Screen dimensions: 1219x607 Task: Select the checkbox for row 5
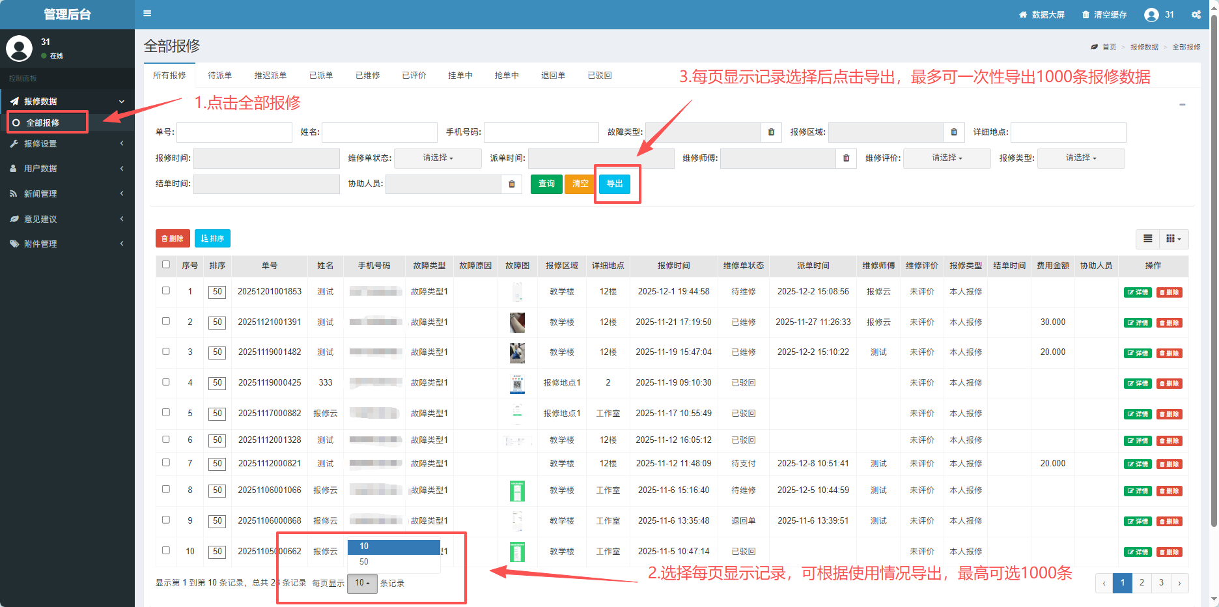pyautogui.click(x=166, y=412)
